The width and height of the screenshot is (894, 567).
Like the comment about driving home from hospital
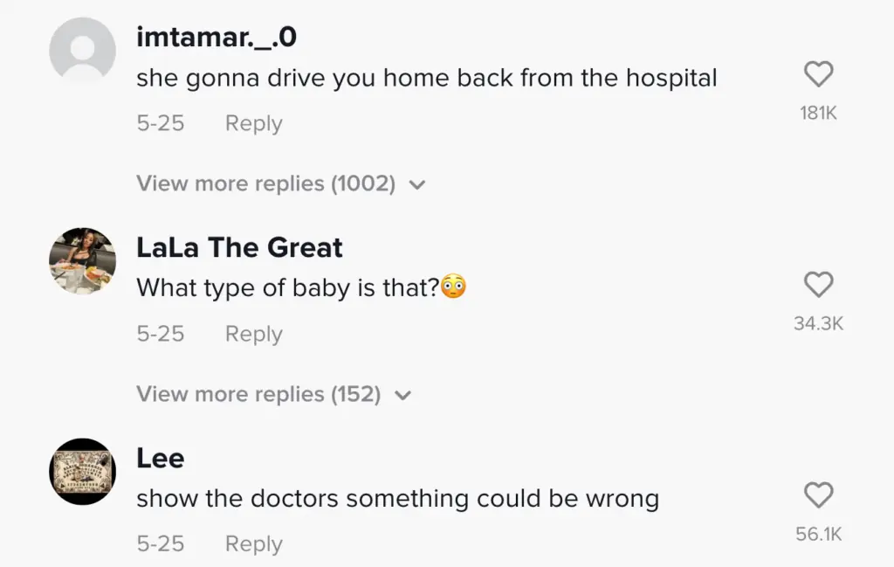(818, 75)
